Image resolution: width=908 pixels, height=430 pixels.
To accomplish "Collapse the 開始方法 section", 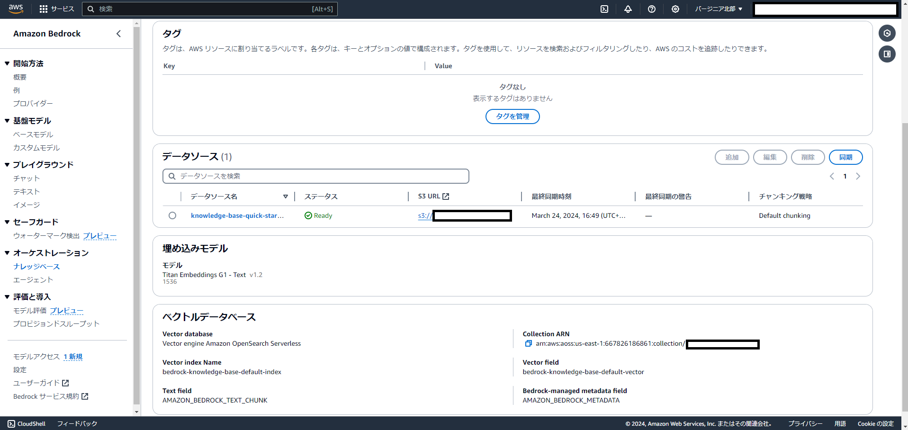I will click(x=7, y=63).
